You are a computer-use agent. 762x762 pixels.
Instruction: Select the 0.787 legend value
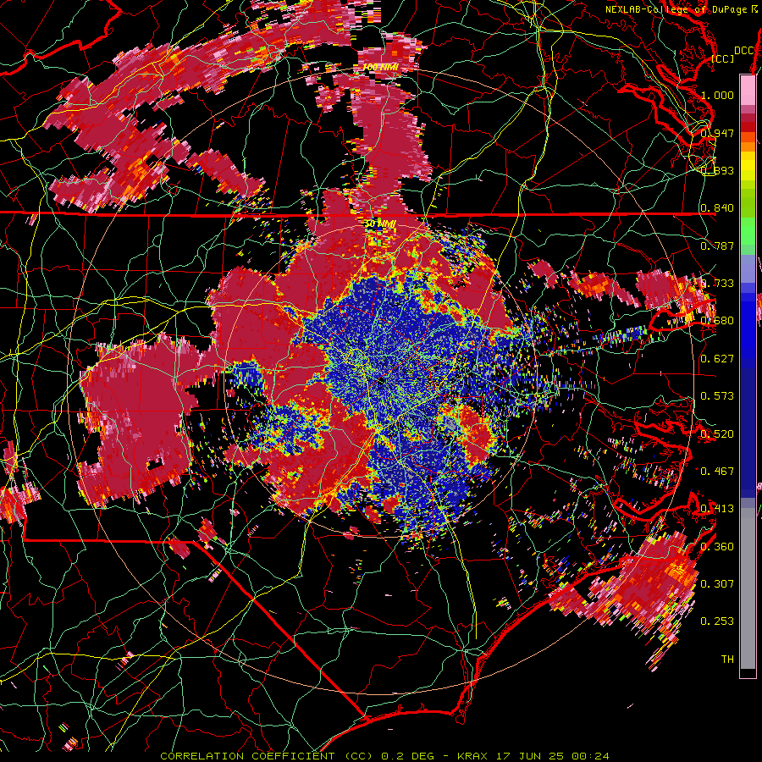pyautogui.click(x=717, y=246)
